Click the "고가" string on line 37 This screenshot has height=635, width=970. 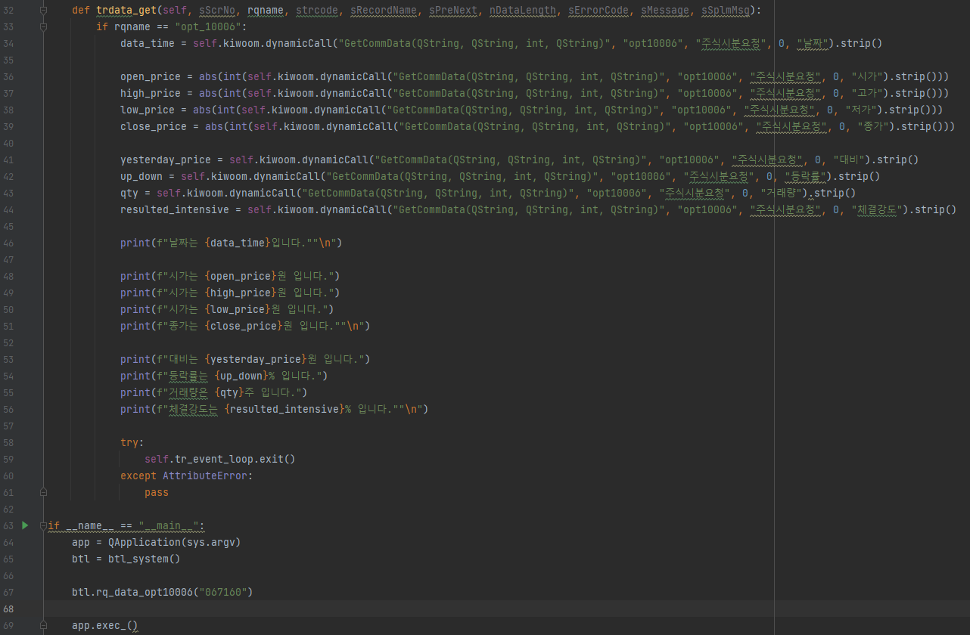point(869,93)
